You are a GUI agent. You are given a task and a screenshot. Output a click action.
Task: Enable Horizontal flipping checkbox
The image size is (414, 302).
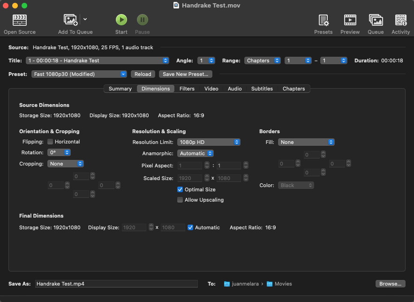(x=50, y=142)
